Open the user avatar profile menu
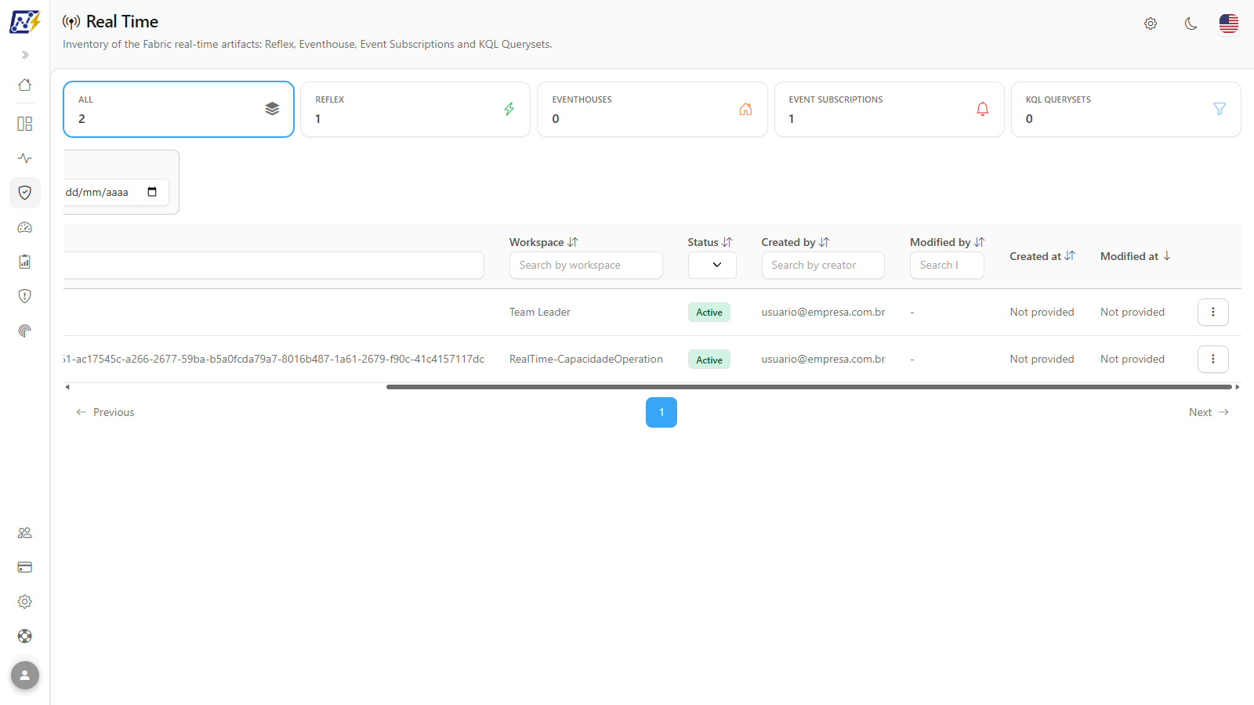 coord(25,675)
